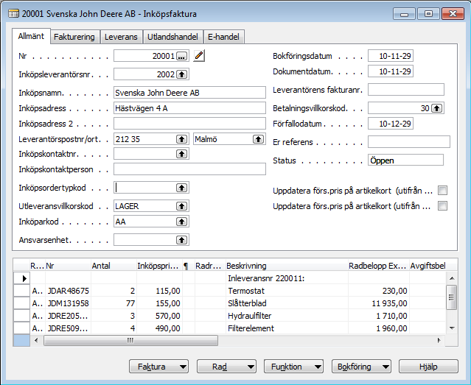Viewport: 471px width, 385px height.
Task: Click the Antal column header
Action: 114,266
